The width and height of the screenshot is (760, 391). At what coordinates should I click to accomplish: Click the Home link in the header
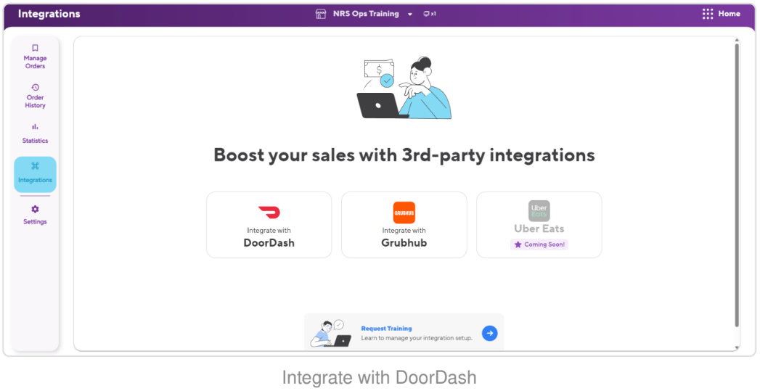pos(729,14)
